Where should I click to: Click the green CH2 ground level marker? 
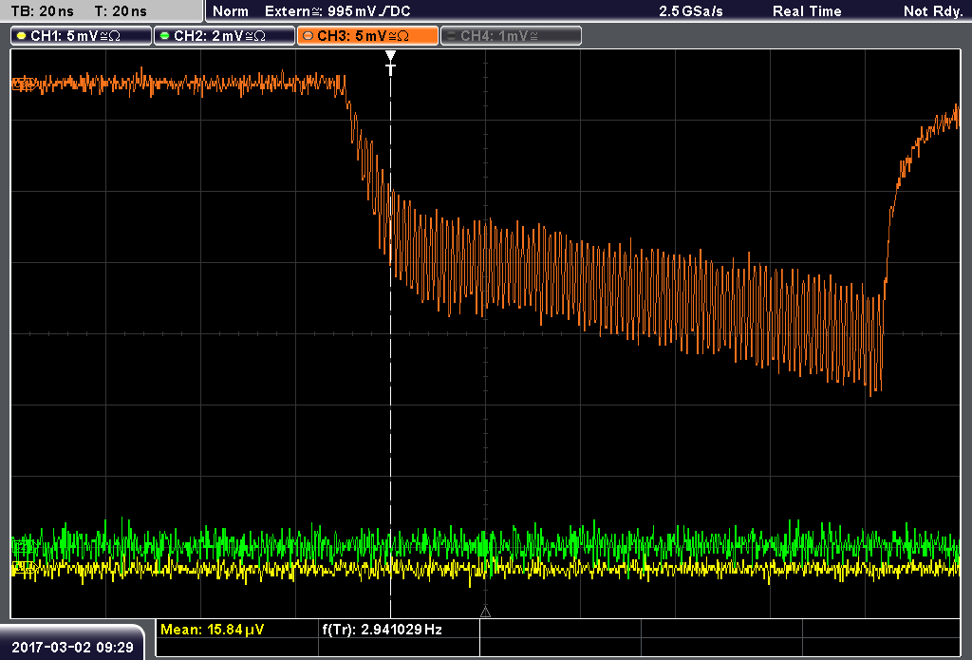coord(23,546)
